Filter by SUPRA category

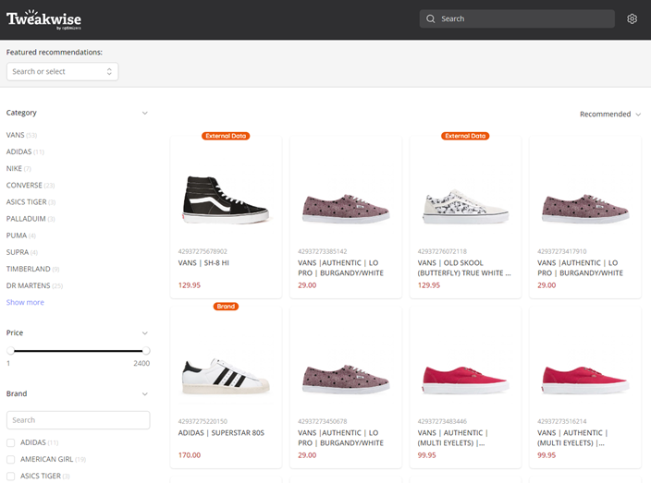pos(21,252)
